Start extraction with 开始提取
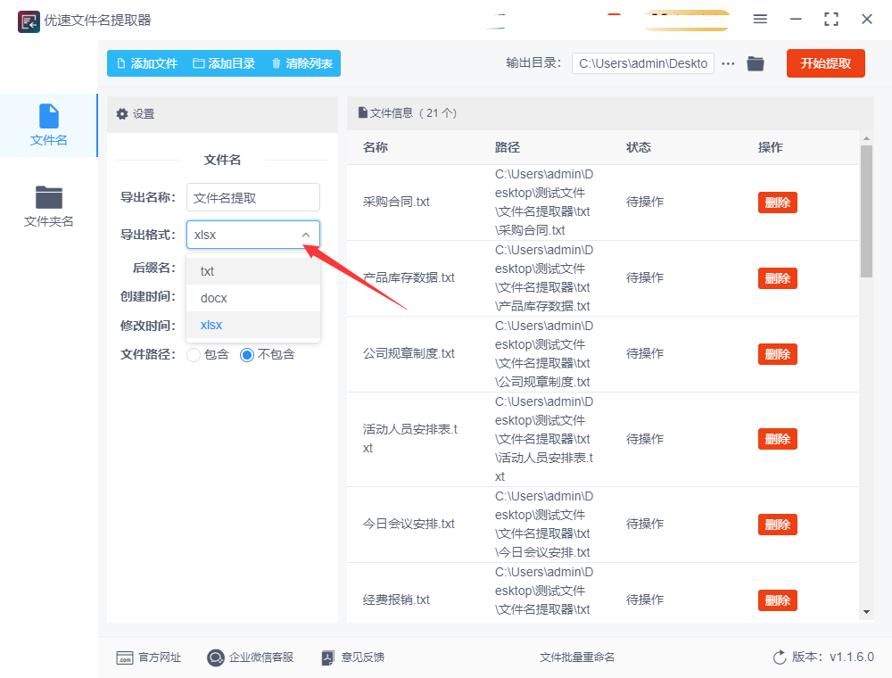This screenshot has width=892, height=678. [825, 63]
